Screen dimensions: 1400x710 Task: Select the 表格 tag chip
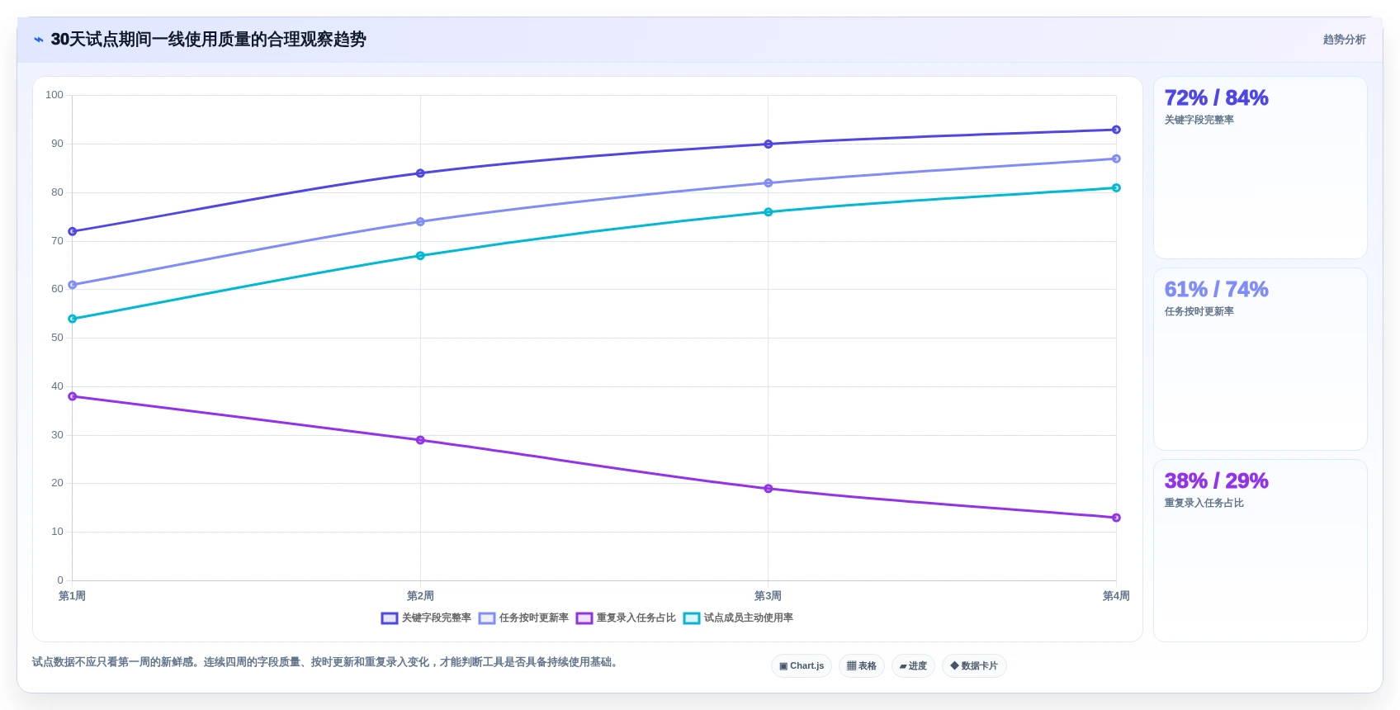[x=862, y=666]
